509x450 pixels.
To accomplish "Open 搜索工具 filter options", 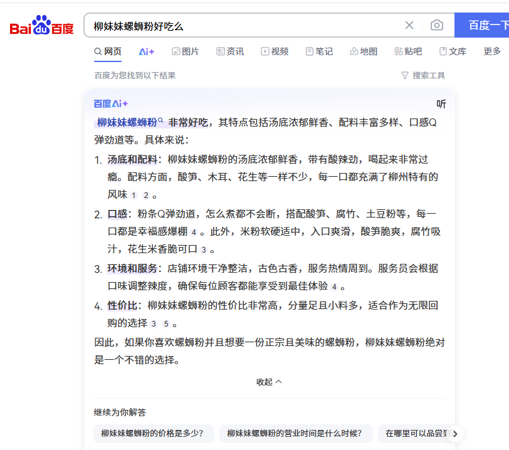I will (423, 76).
